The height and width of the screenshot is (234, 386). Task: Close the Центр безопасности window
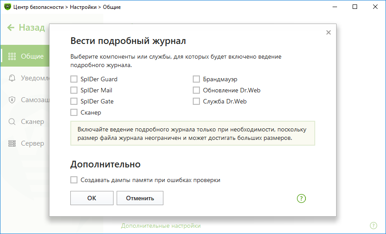[375, 7]
